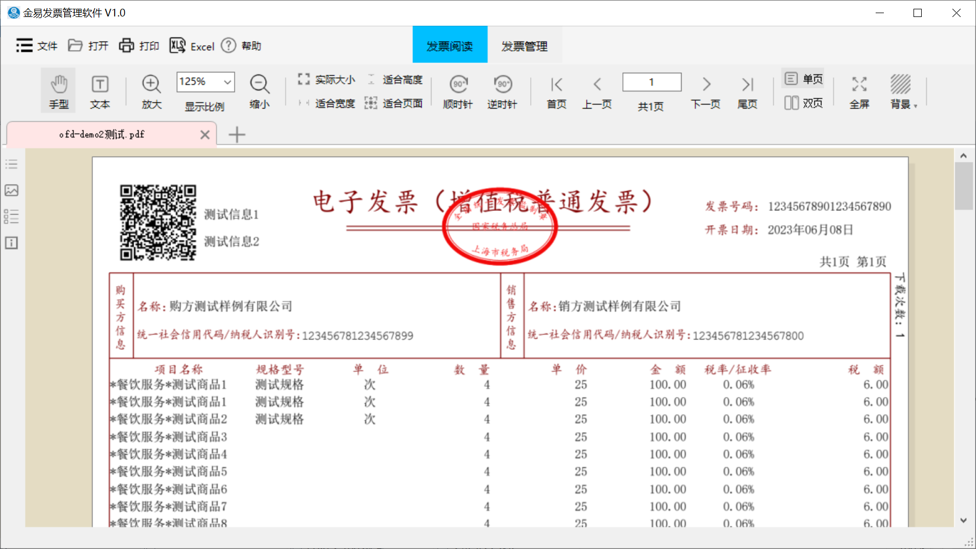Image resolution: width=976 pixels, height=549 pixels.
Task: Click row *餐饮服务*测试商品2
Action: pos(499,419)
